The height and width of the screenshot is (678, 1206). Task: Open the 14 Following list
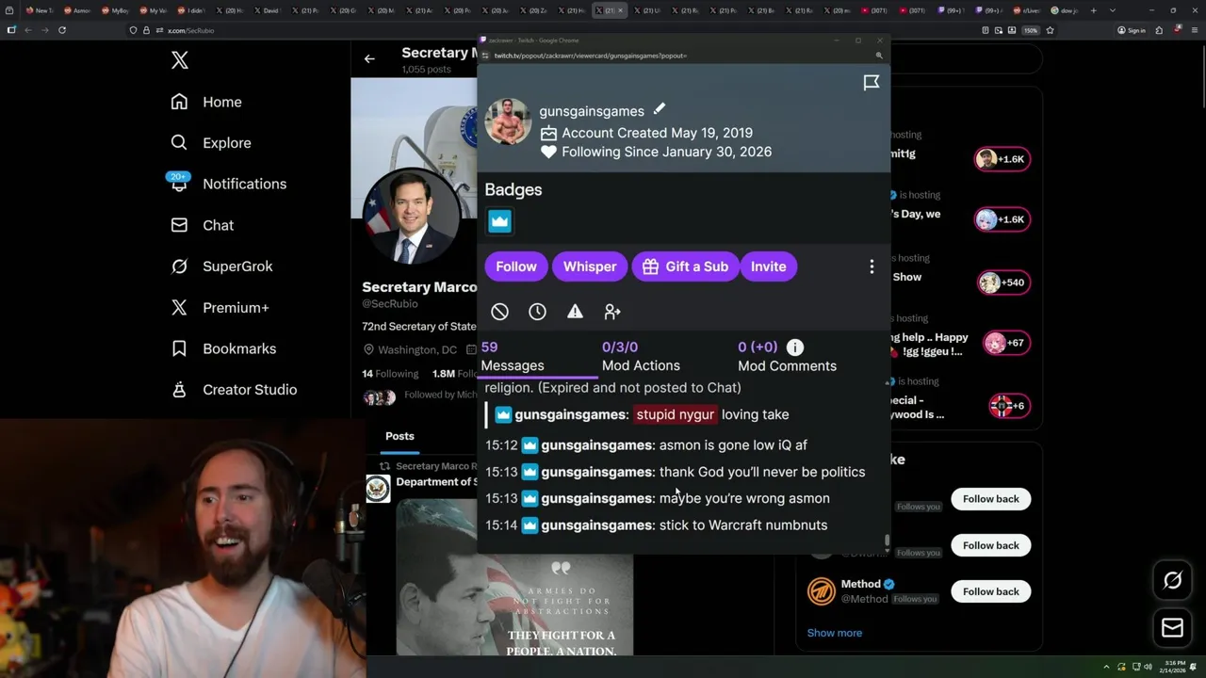coord(390,374)
